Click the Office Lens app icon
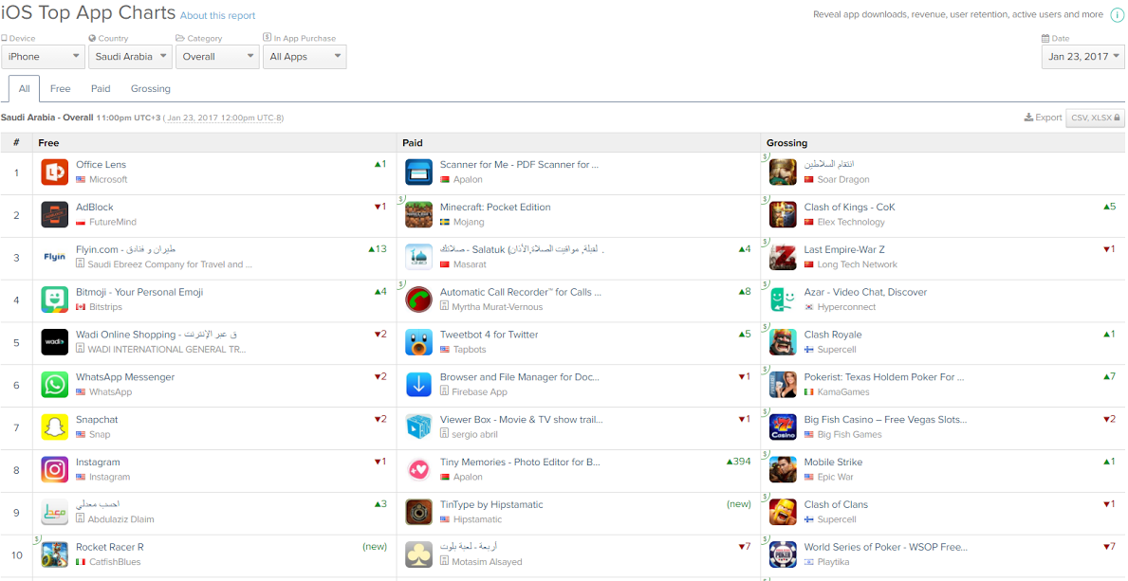Screen dimensions: 1128x581 [x=55, y=172]
